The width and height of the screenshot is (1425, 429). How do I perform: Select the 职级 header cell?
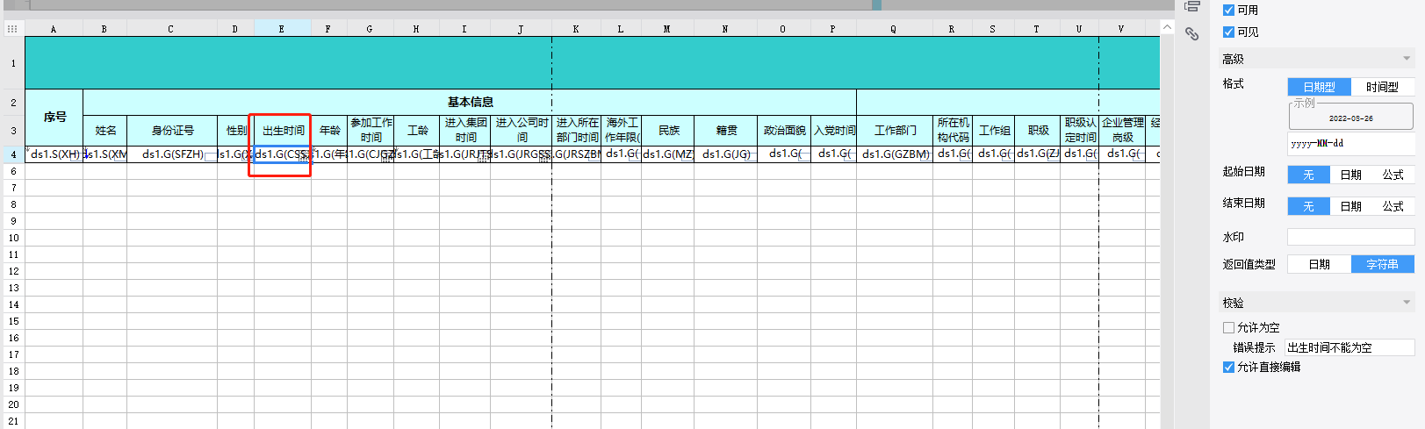[x=1038, y=131]
